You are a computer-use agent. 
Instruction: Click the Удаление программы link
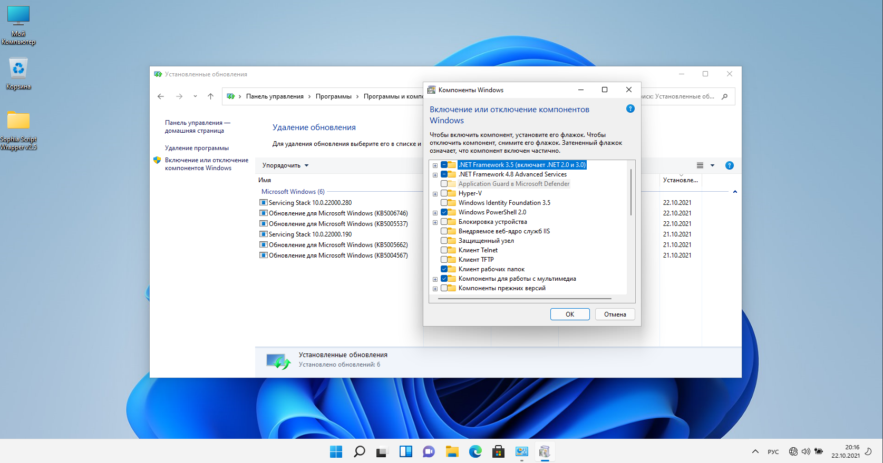point(197,148)
